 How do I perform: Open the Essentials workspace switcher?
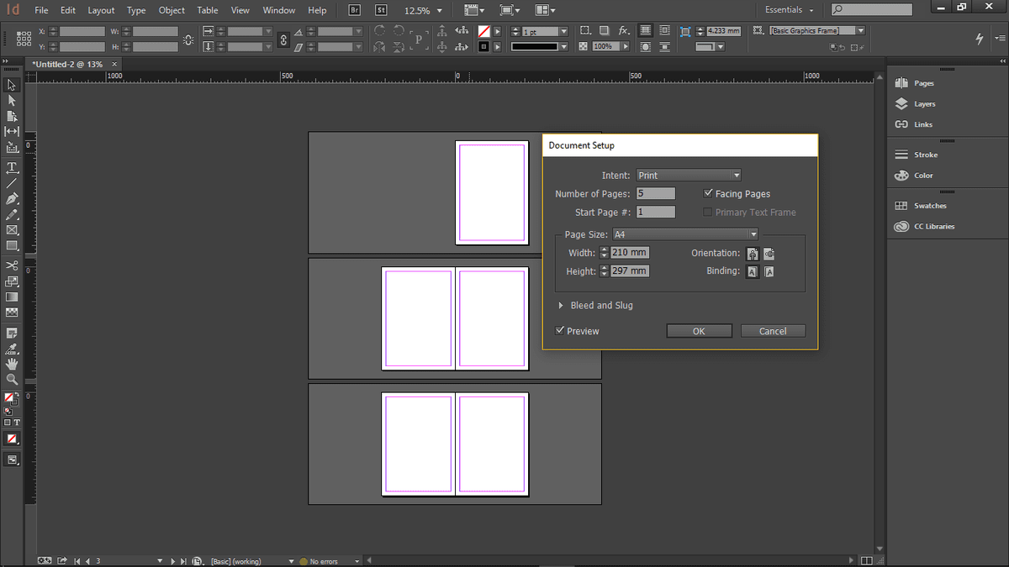pos(789,10)
